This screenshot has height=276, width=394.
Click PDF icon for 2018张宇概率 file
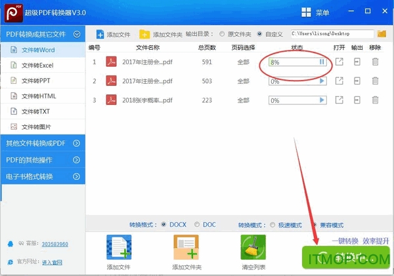tap(111, 100)
